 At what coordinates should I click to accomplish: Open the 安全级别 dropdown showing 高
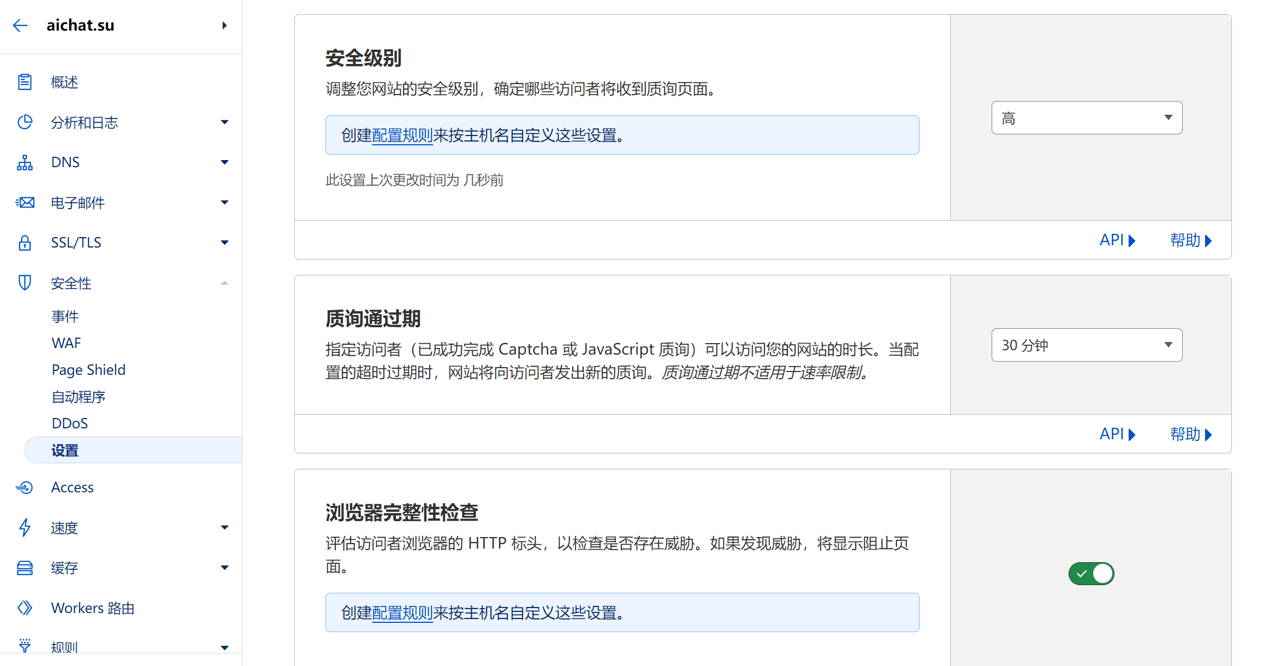click(1087, 117)
